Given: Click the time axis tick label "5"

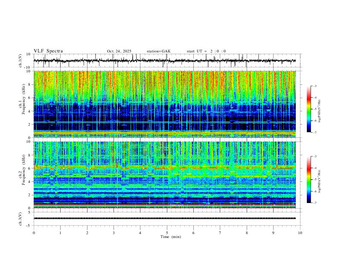Looking at the screenshot, I should [x=167, y=233].
